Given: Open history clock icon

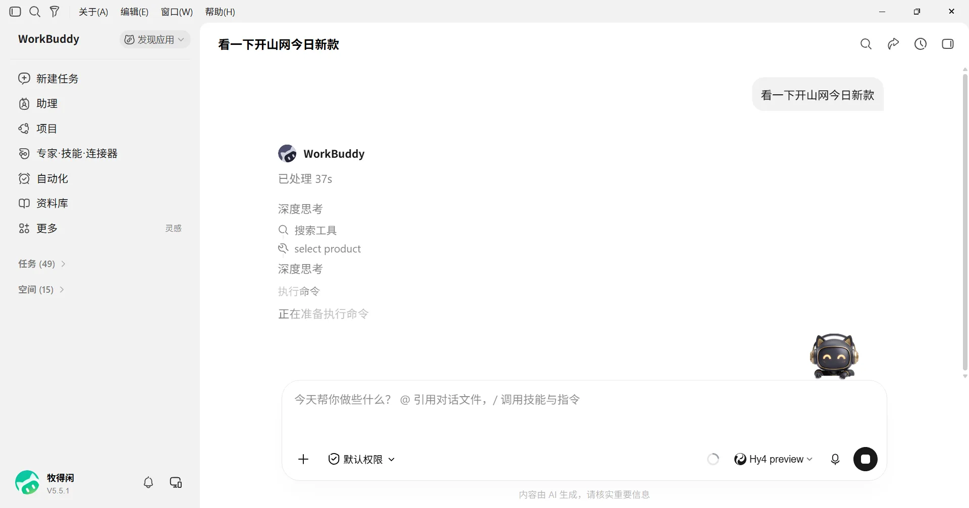Looking at the screenshot, I should point(921,44).
